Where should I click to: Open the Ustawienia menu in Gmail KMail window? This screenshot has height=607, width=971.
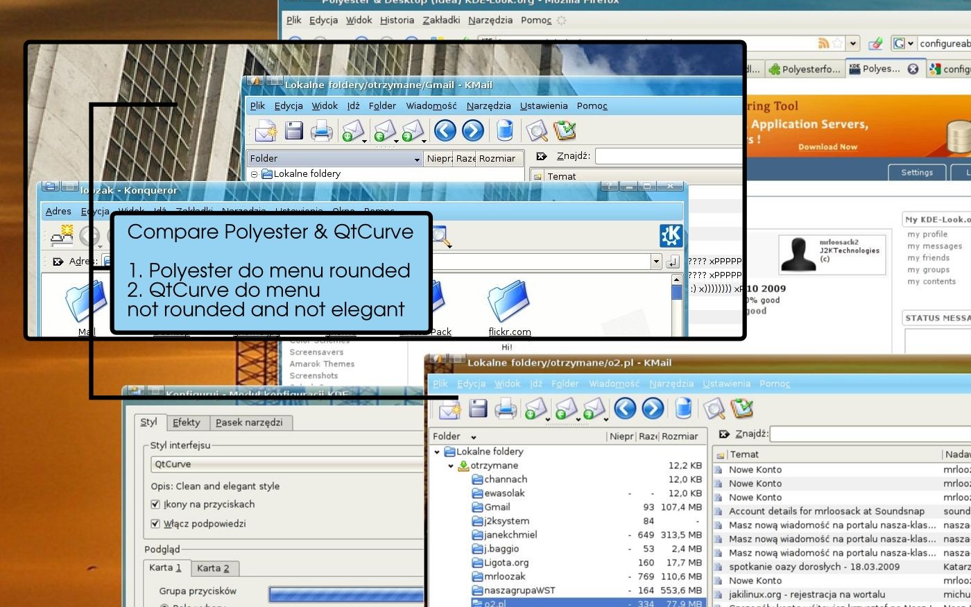[x=544, y=105]
